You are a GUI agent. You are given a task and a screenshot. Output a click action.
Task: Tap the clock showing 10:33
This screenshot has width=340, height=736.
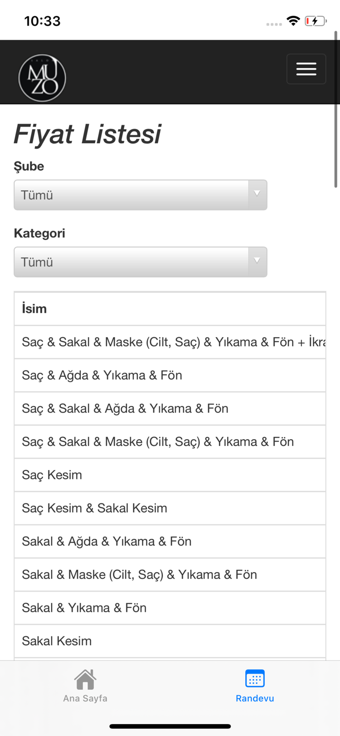click(x=42, y=21)
